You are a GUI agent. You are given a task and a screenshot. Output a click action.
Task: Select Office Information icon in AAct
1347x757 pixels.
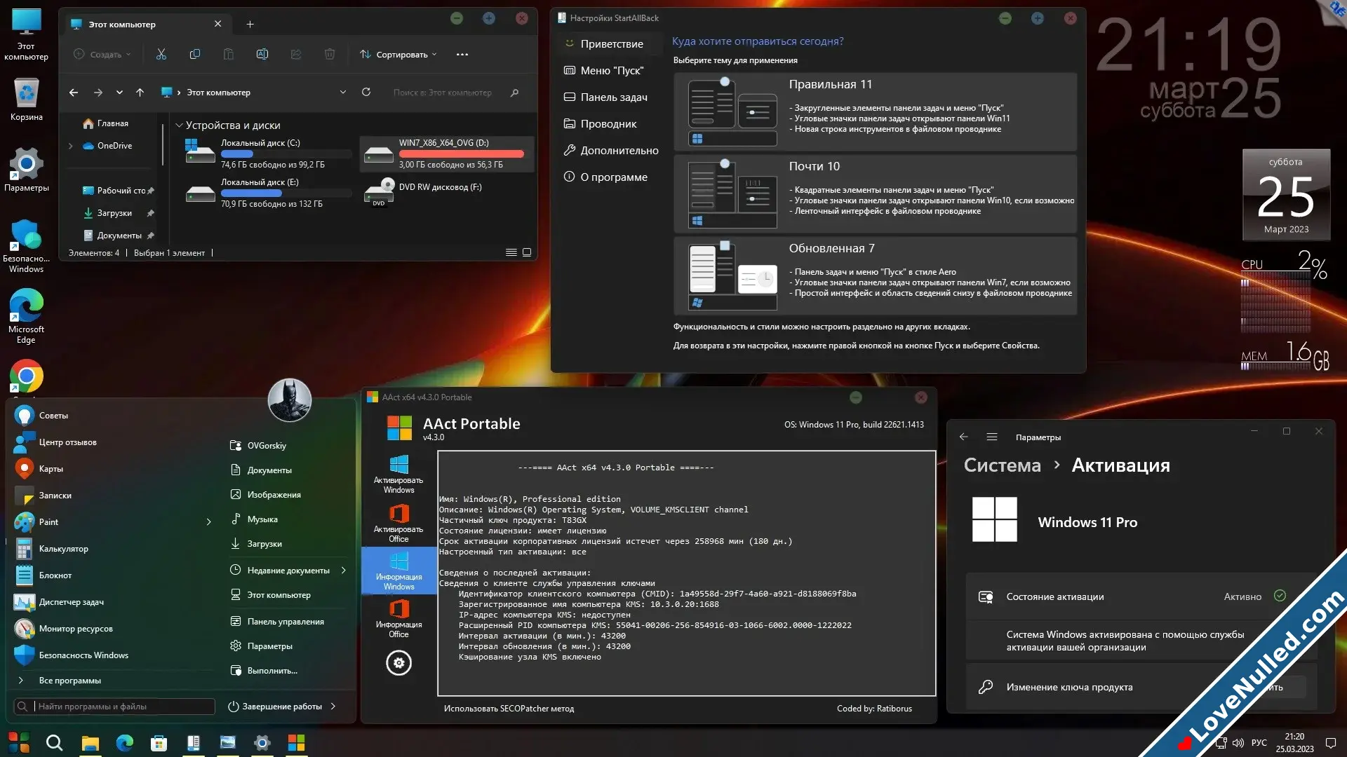tap(398, 619)
